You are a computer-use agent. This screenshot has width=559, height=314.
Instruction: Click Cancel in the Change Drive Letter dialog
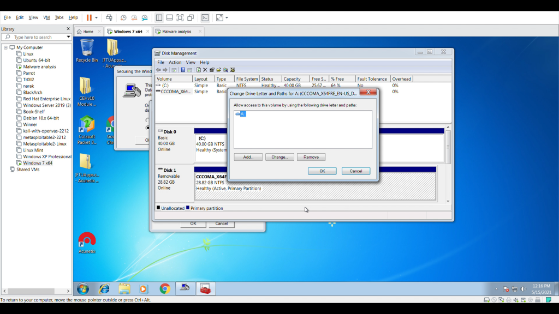click(356, 171)
